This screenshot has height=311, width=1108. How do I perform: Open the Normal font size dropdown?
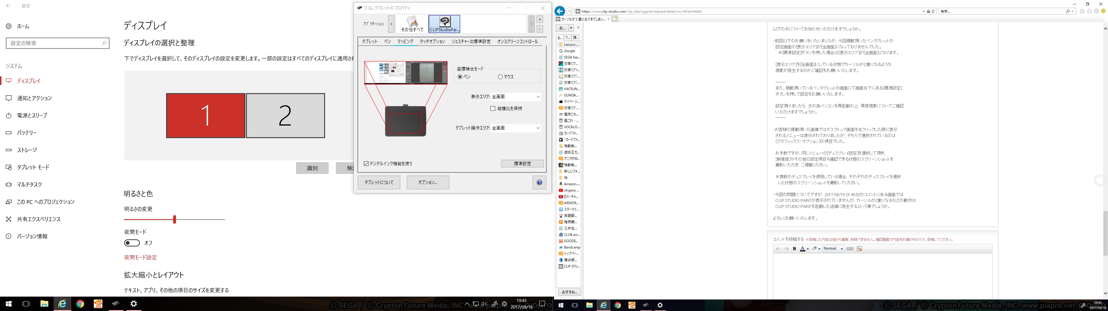pos(833,249)
